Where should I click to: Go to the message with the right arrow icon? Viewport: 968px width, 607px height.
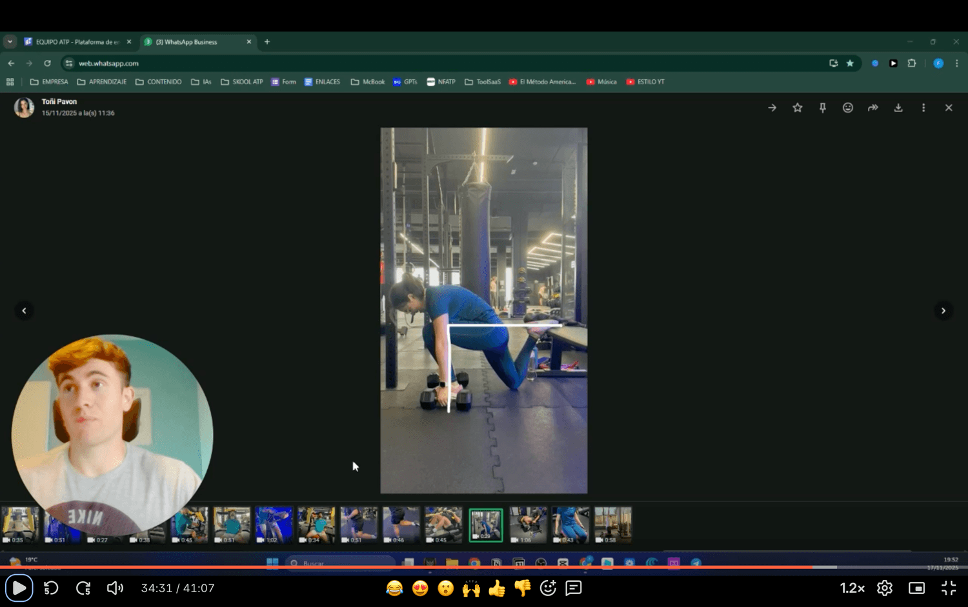coord(772,108)
